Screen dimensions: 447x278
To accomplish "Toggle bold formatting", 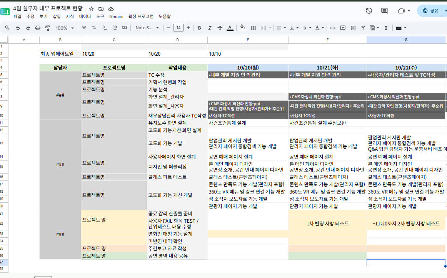I will [x=199, y=28].
